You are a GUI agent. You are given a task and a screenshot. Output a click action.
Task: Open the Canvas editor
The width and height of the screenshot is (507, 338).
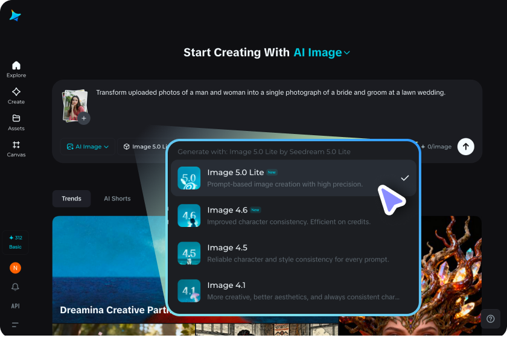click(16, 149)
